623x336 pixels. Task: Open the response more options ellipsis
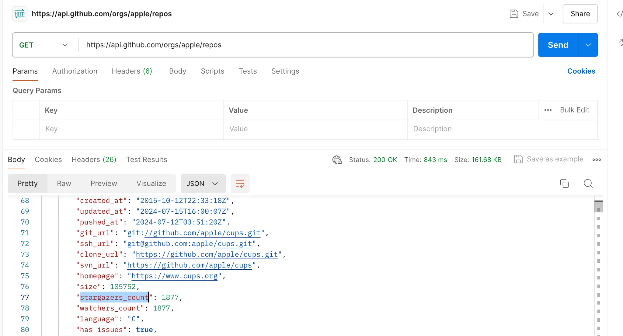click(597, 159)
